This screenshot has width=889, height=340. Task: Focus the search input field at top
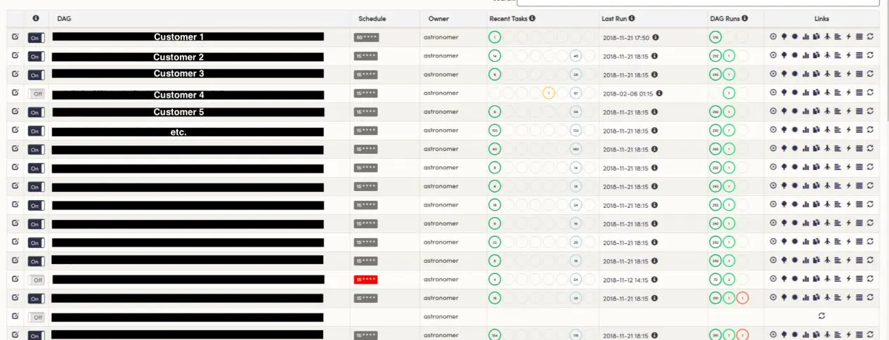point(698,3)
